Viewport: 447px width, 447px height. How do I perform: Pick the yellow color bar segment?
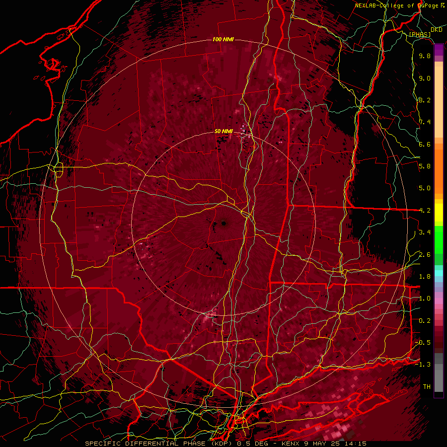pyautogui.click(x=439, y=213)
